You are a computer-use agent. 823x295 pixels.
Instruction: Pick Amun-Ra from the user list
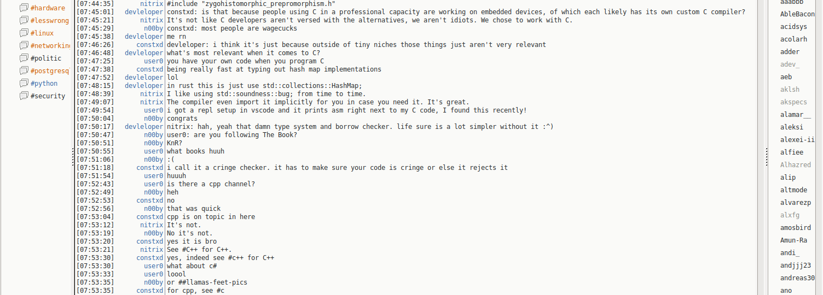pos(793,240)
